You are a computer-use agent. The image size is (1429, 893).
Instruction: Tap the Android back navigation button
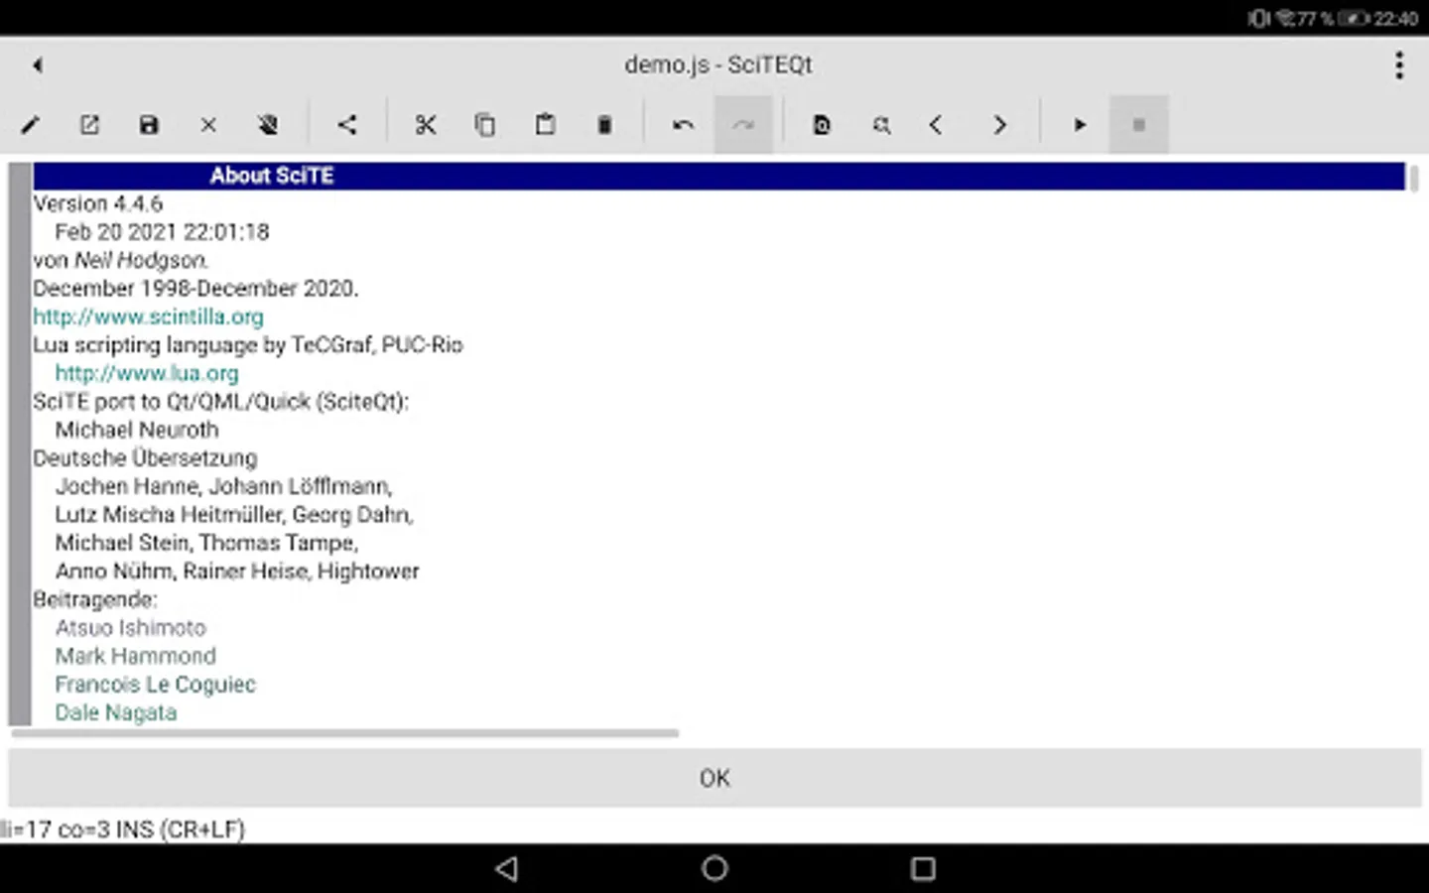click(507, 869)
